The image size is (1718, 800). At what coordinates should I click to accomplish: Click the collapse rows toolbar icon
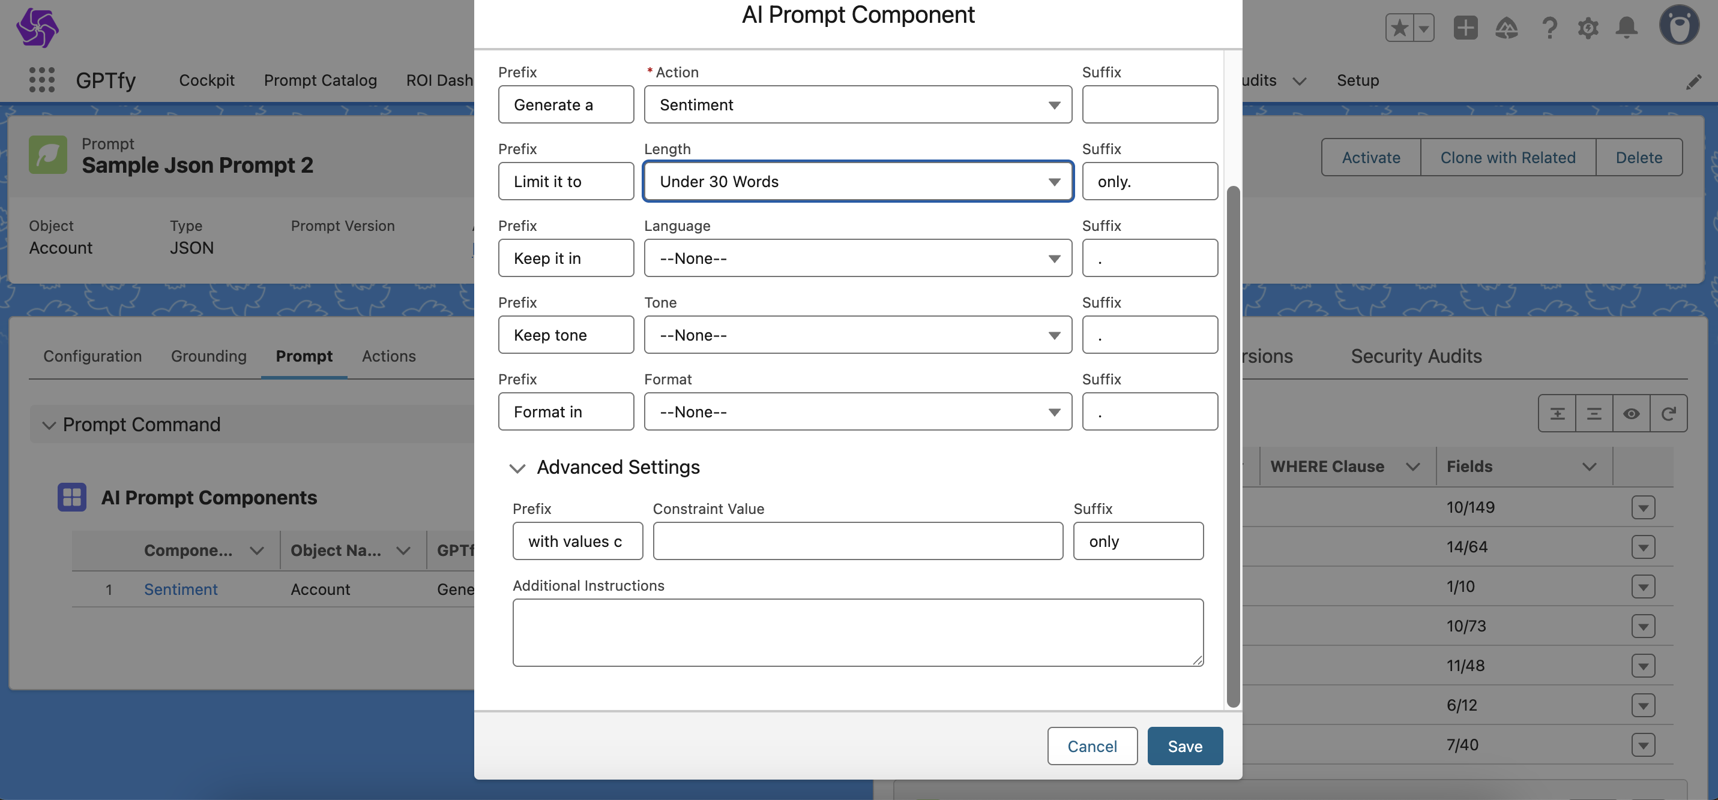tap(1594, 414)
